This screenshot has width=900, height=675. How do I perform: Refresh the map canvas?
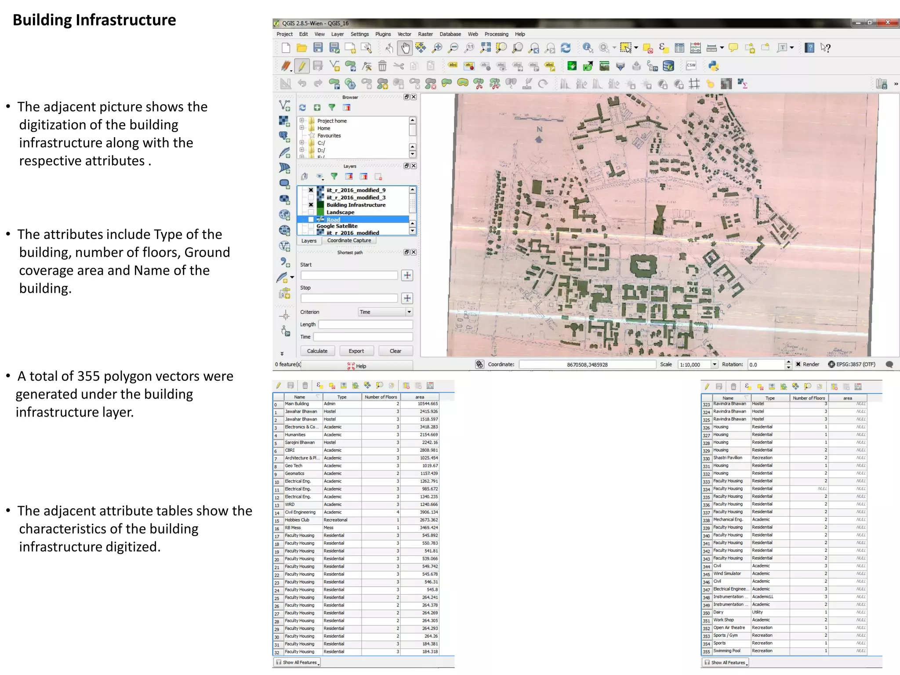tap(566, 48)
